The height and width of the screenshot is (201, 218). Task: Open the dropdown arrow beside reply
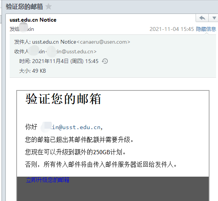click(x=214, y=18)
